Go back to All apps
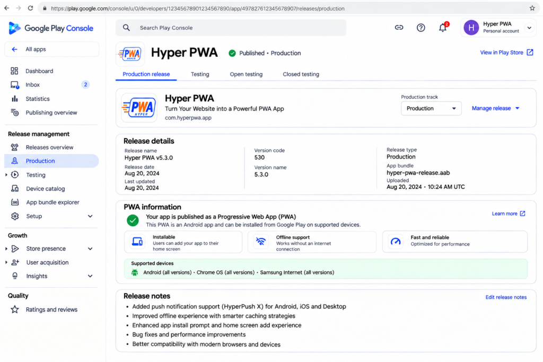 click(51, 49)
